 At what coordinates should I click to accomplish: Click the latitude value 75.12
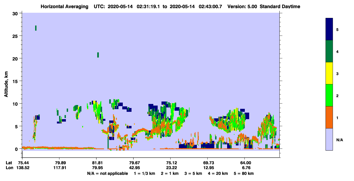point(172,163)
